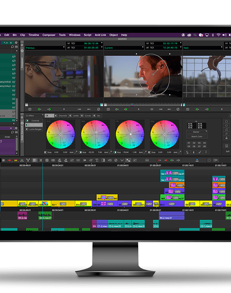Open the Previous monitor dropdown
Screen dimensions: 231x293
click(x=45, y=48)
